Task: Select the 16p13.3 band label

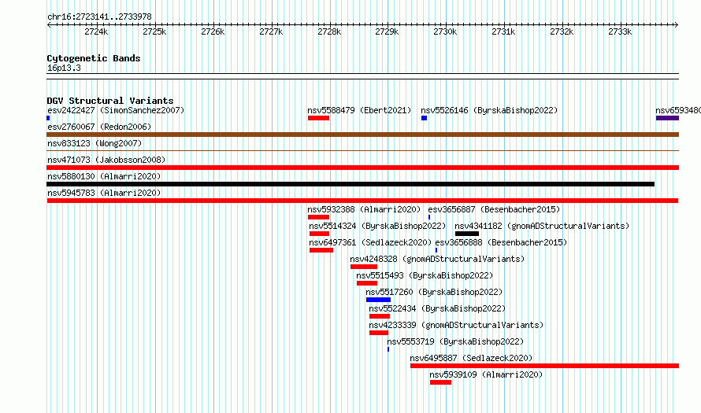Action: 64,68
